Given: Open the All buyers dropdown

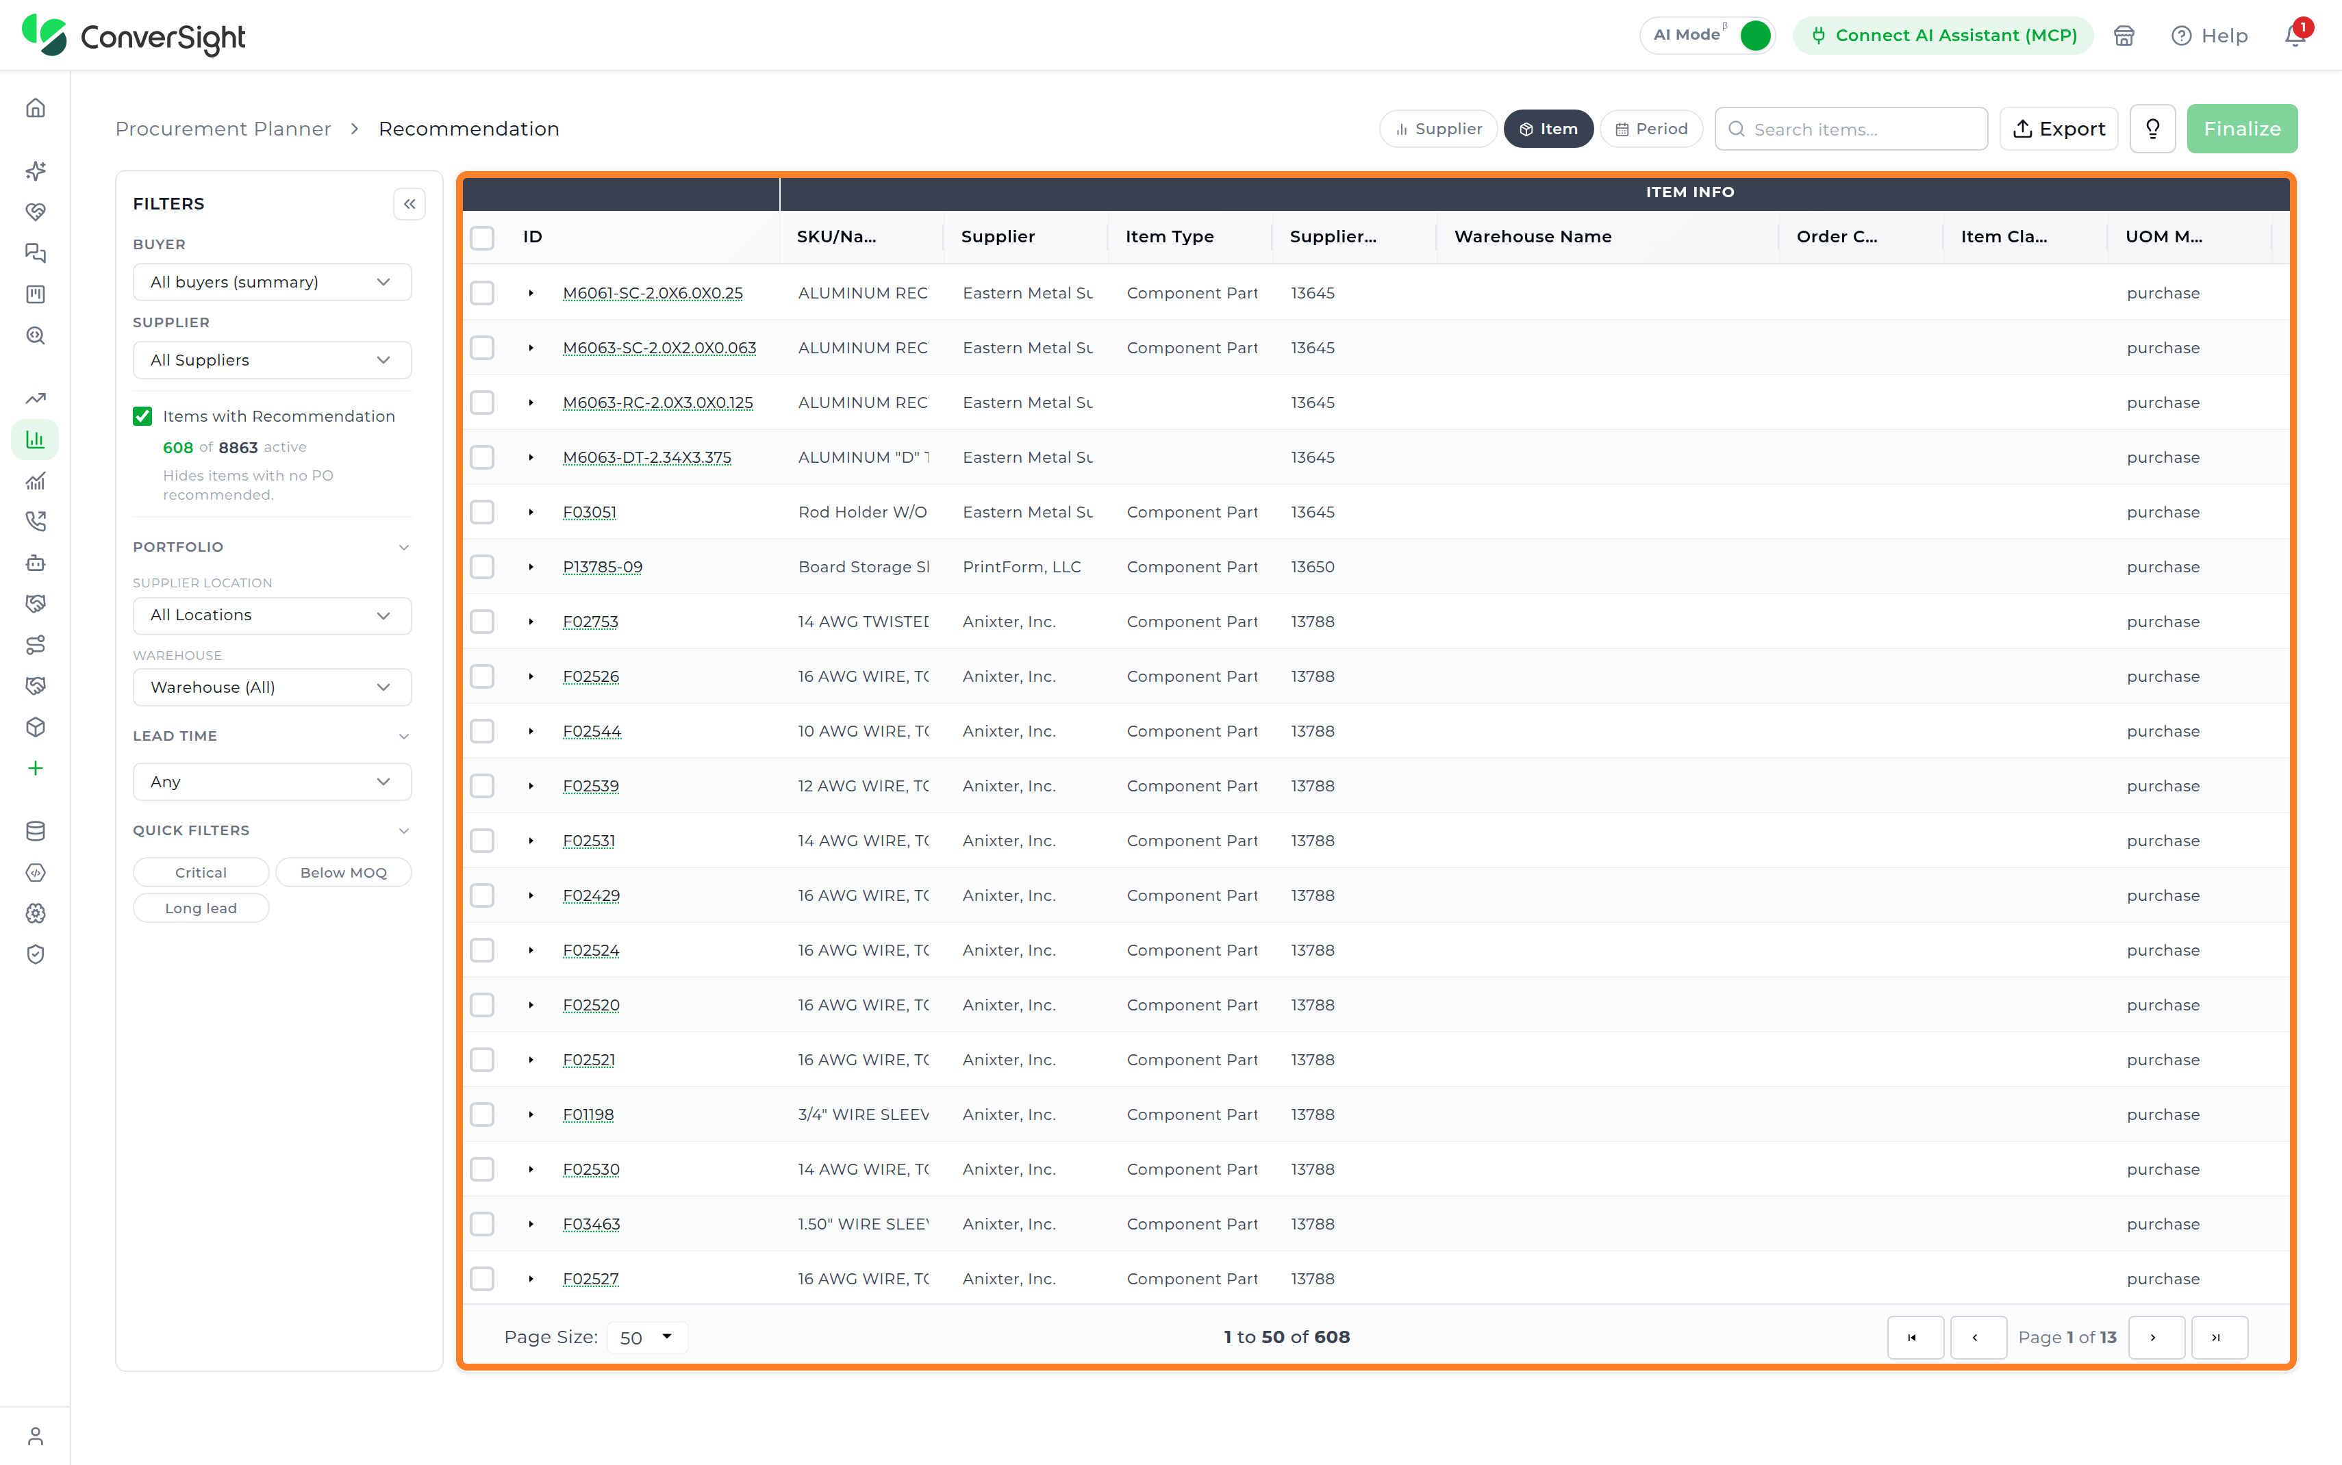Looking at the screenshot, I should [273, 282].
